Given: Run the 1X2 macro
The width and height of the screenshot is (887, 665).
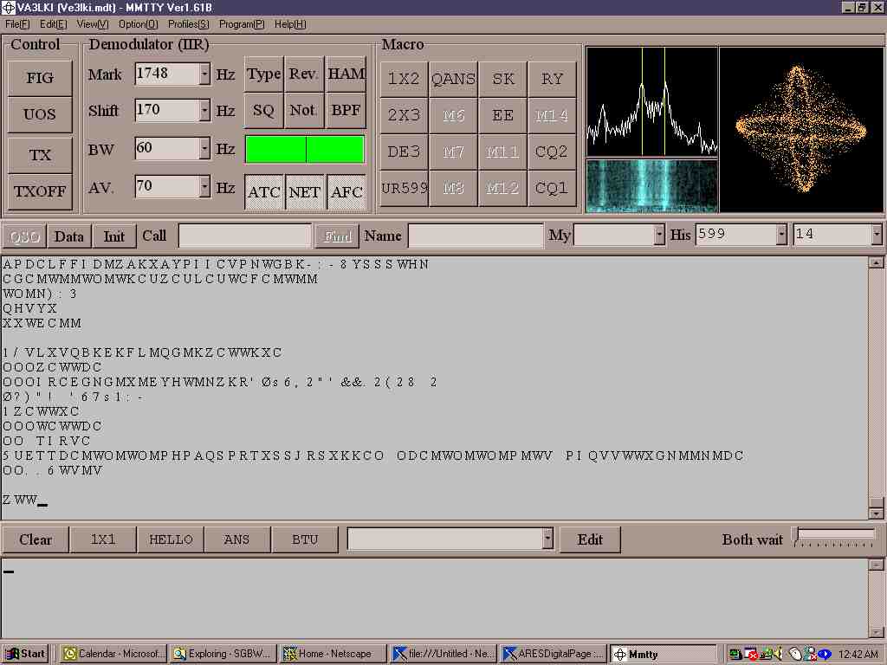Looking at the screenshot, I should point(404,79).
